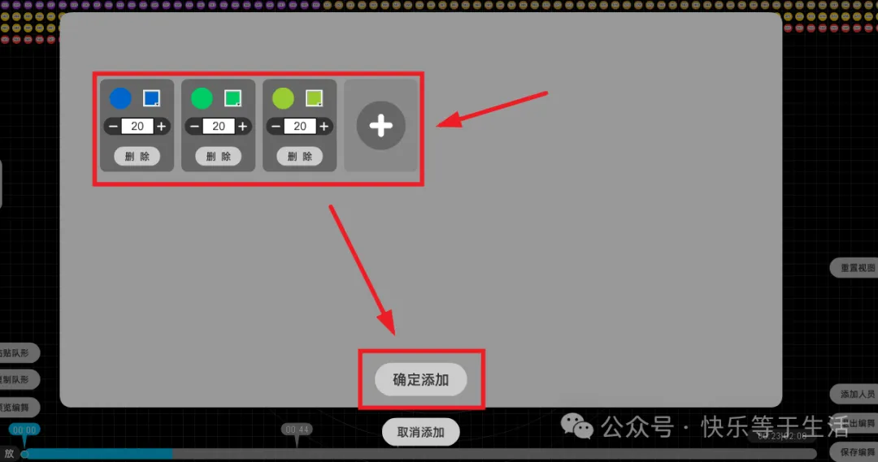Delete the lime group with 删除
Viewport: 878px width, 462px height.
pyautogui.click(x=299, y=156)
